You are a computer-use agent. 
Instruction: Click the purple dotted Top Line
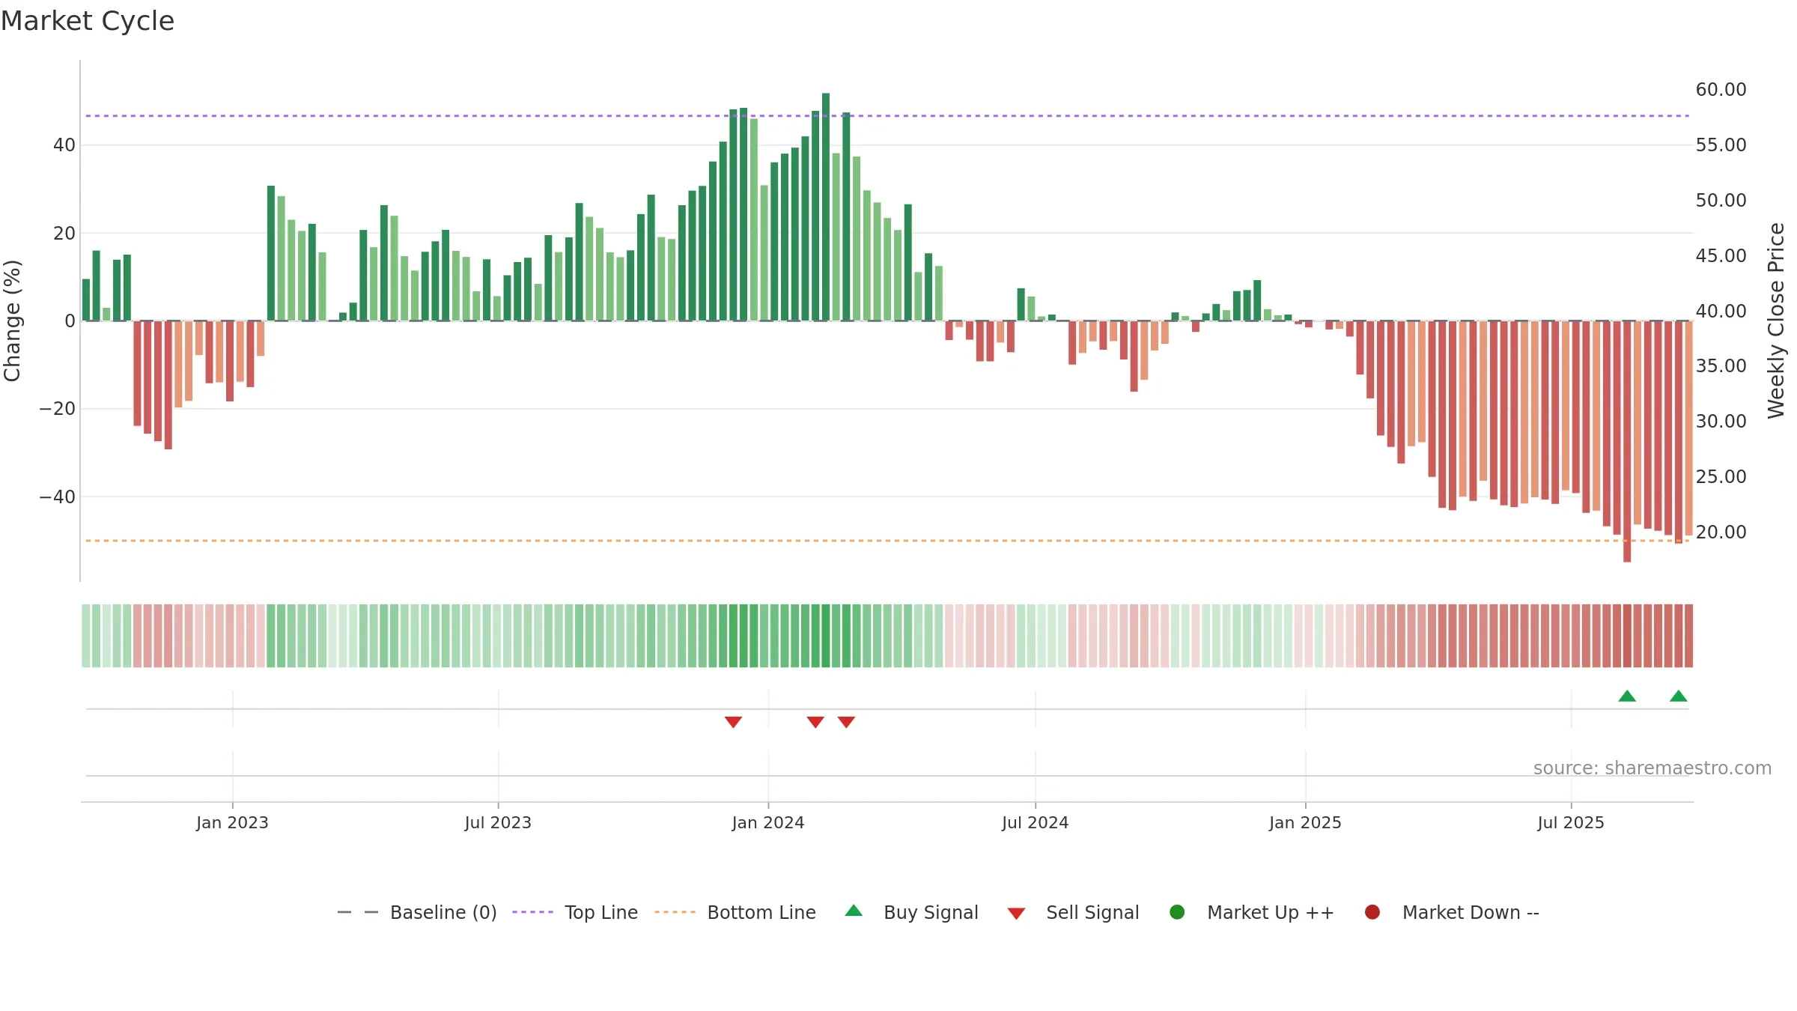point(887,116)
